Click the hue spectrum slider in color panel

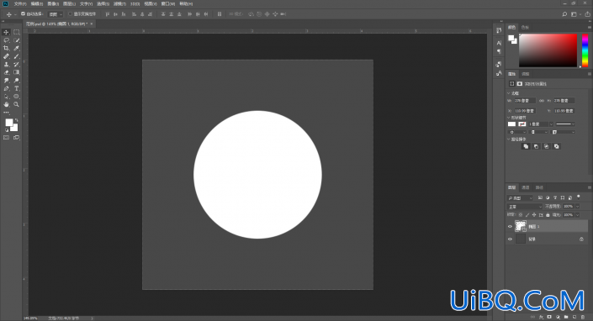click(585, 50)
